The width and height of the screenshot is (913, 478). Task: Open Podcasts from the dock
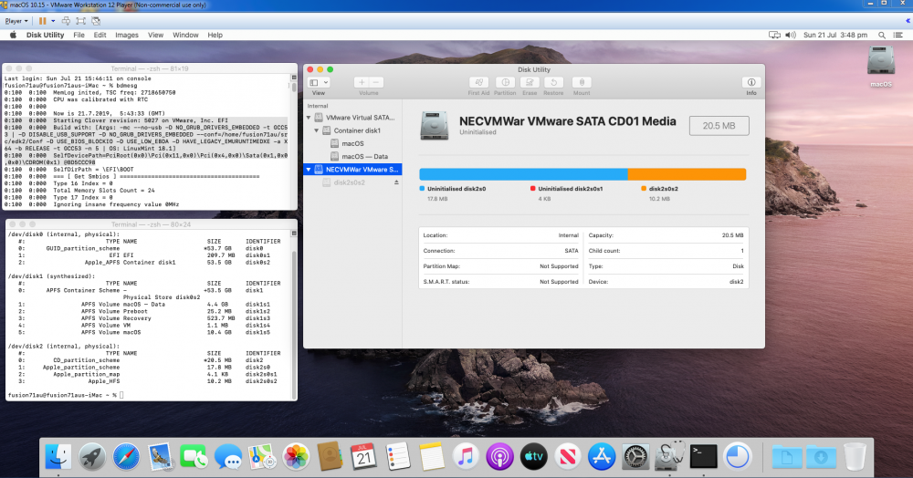point(499,457)
